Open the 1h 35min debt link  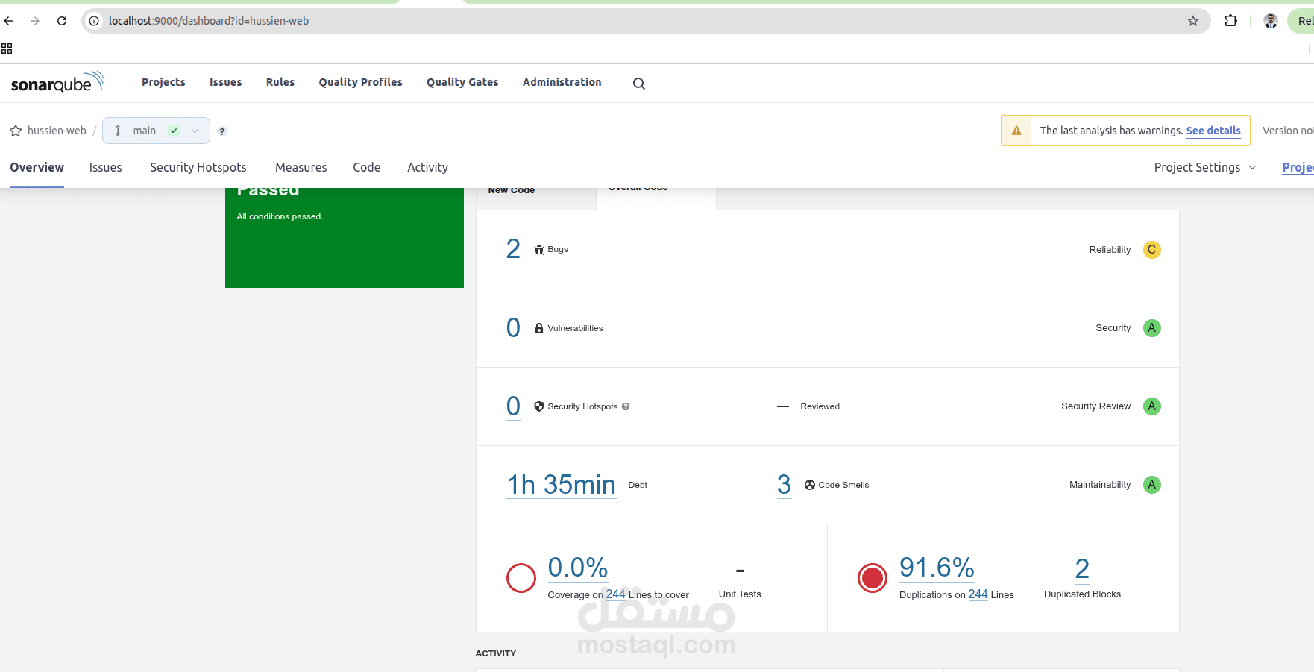coord(562,485)
